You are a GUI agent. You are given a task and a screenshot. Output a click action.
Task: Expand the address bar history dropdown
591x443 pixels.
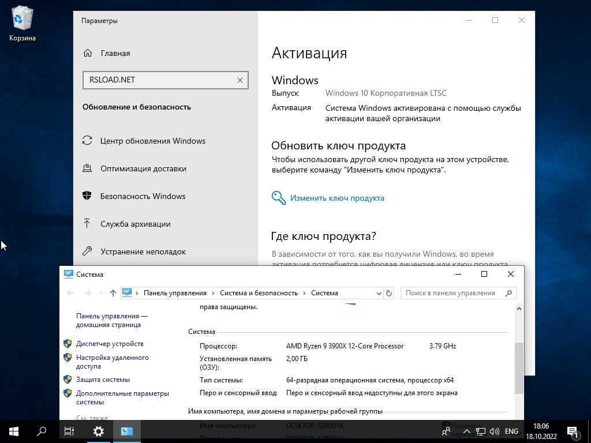click(379, 293)
